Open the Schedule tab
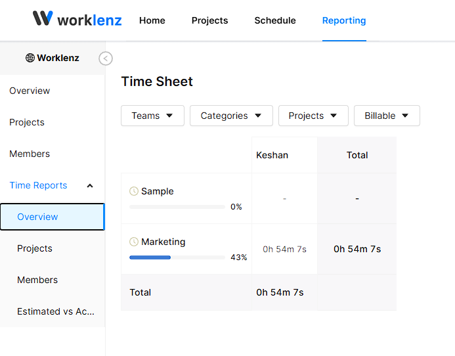Screen dimensions: 455x356 click(275, 20)
